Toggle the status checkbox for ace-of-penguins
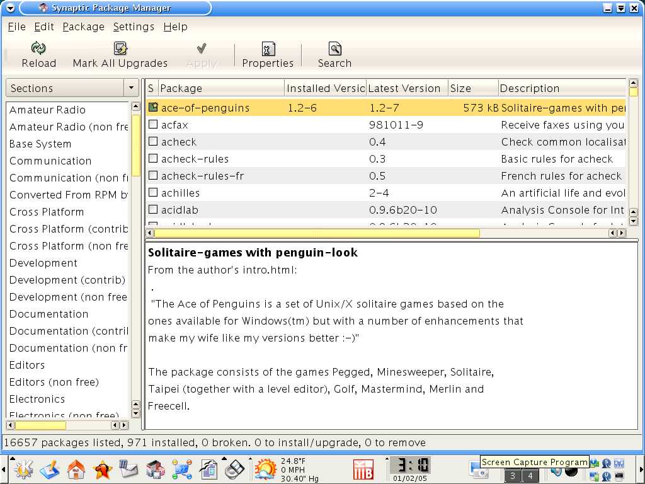The height and width of the screenshot is (484, 645). pos(153,108)
